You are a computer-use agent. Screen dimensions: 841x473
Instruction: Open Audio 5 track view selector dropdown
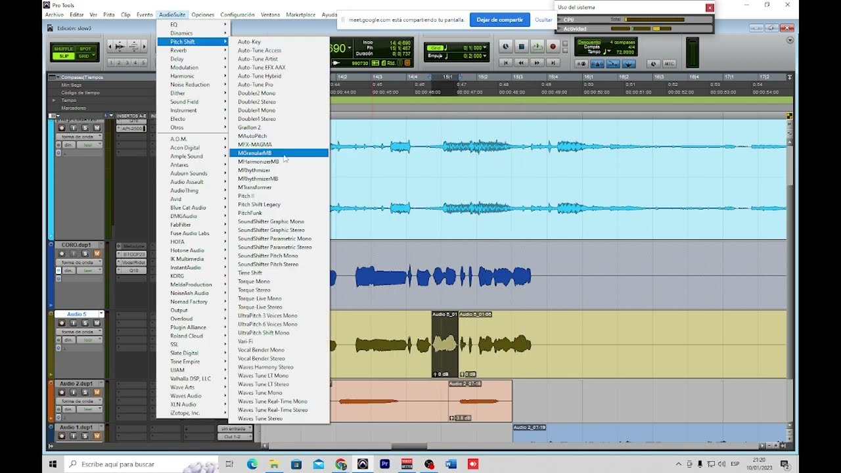(78, 332)
